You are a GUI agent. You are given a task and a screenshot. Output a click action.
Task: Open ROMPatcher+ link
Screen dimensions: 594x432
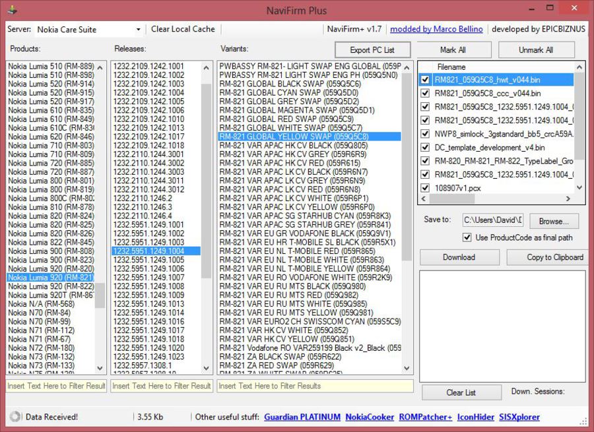pos(426,417)
